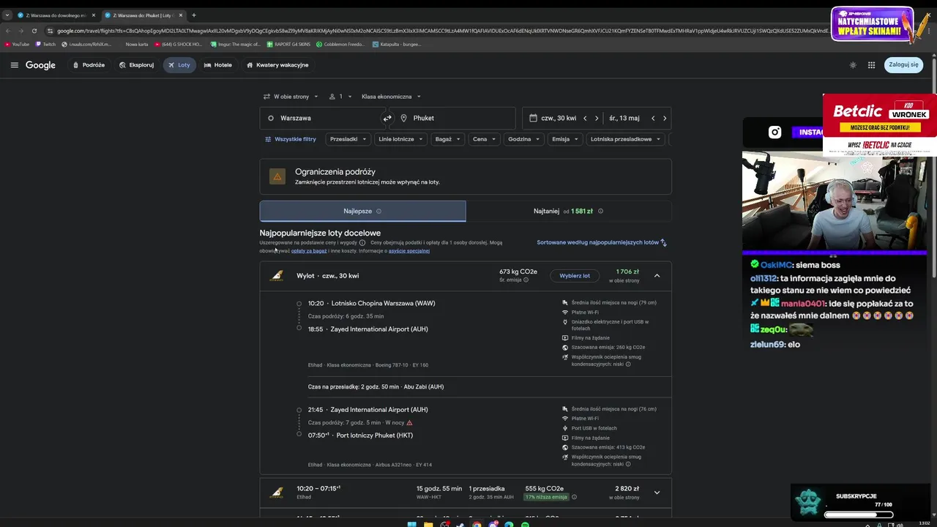Select the Loty tab
Screen dimensions: 937x527
[179, 65]
